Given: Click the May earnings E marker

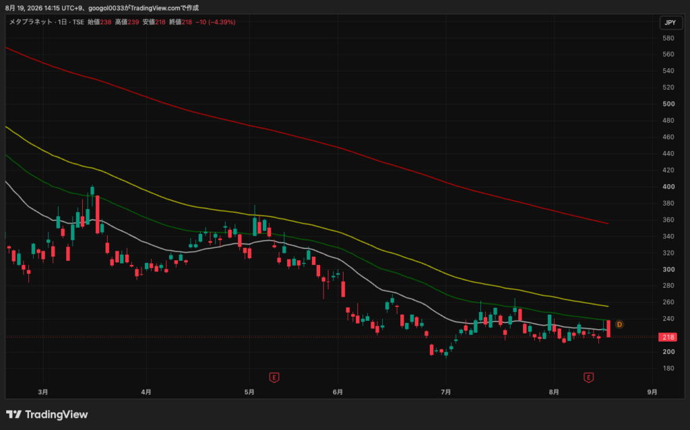Looking at the screenshot, I should [x=274, y=377].
